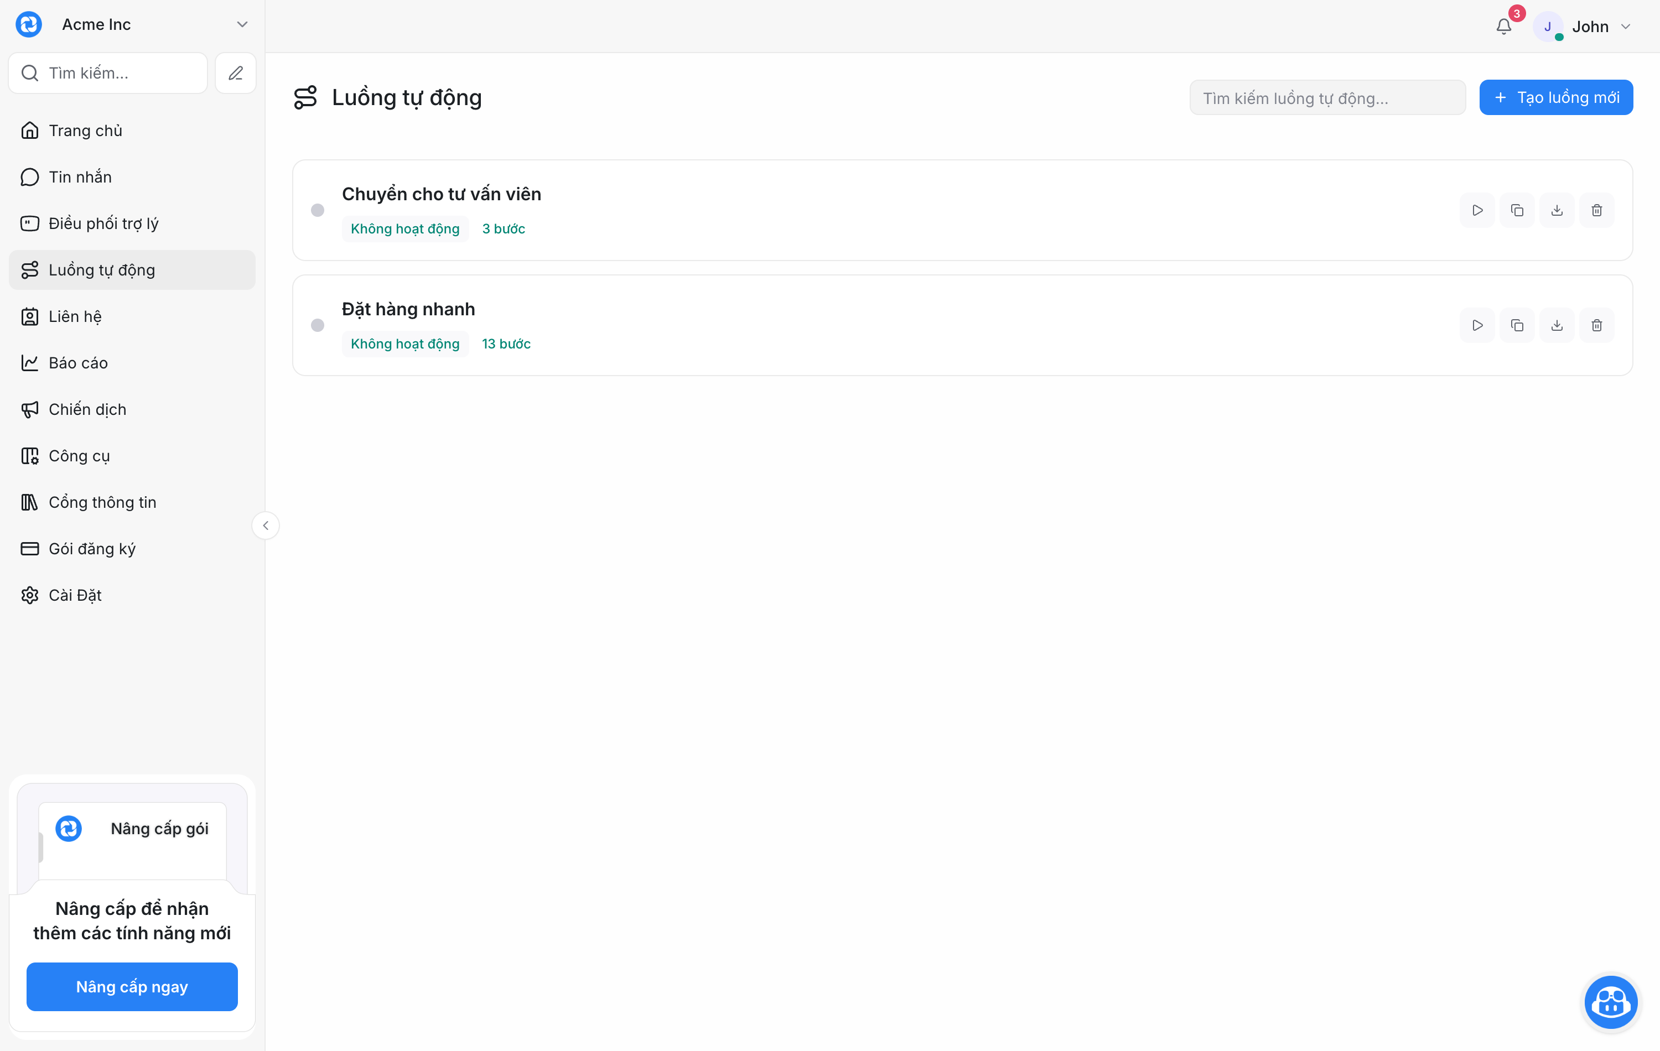This screenshot has height=1051, width=1660.
Task: Open the Liên hệ page
Action: (x=132, y=316)
